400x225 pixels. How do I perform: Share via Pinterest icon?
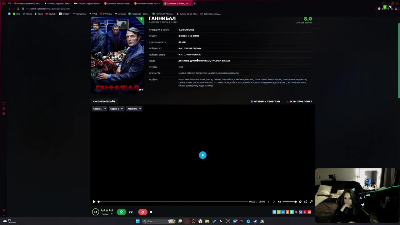point(305,212)
